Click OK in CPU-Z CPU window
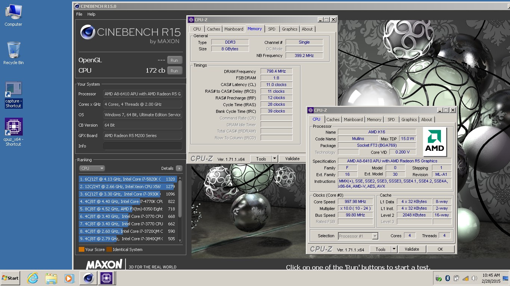This screenshot has height=286, width=510. [x=440, y=249]
